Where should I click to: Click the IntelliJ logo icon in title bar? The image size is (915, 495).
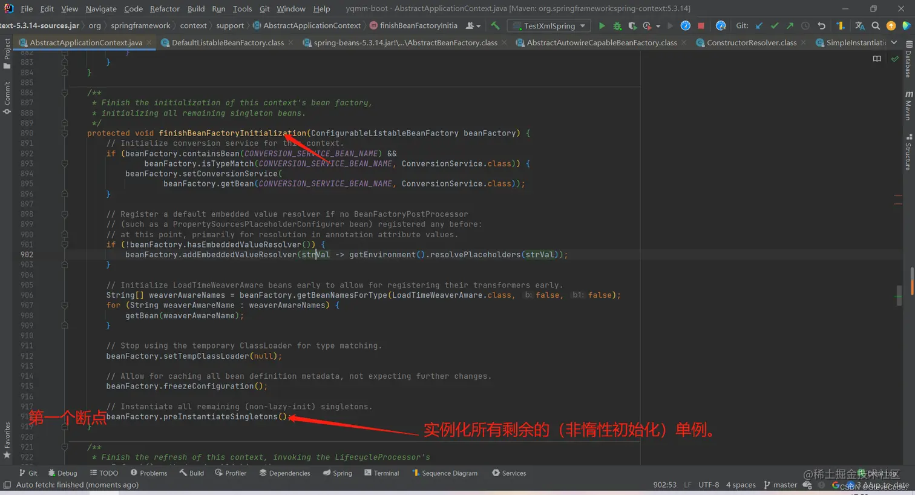(x=8, y=8)
